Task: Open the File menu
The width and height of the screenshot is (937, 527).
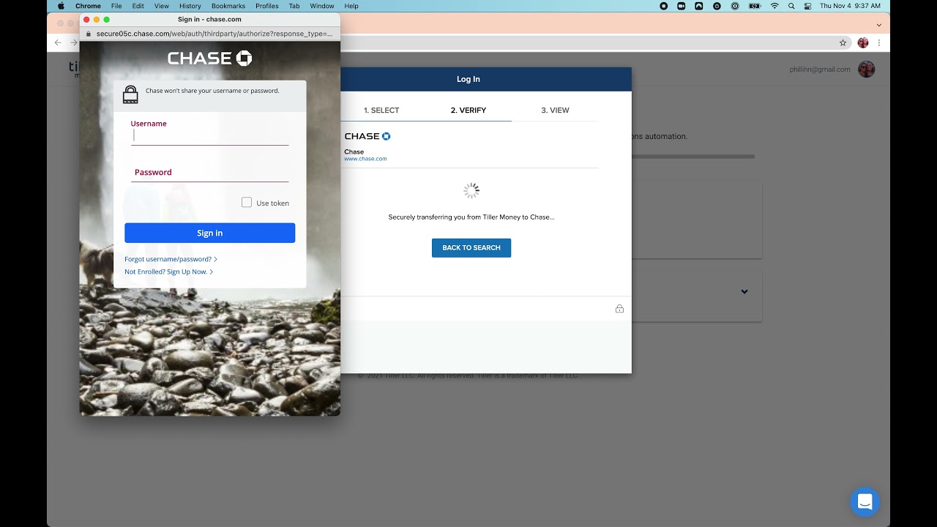Action: click(x=116, y=6)
